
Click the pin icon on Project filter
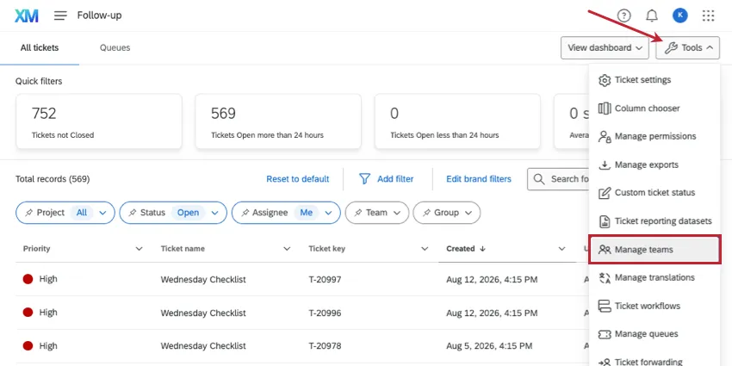click(29, 213)
